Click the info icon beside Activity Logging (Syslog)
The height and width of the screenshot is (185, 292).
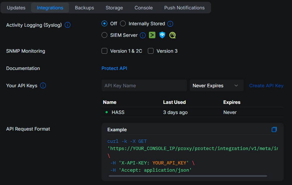click(x=68, y=25)
